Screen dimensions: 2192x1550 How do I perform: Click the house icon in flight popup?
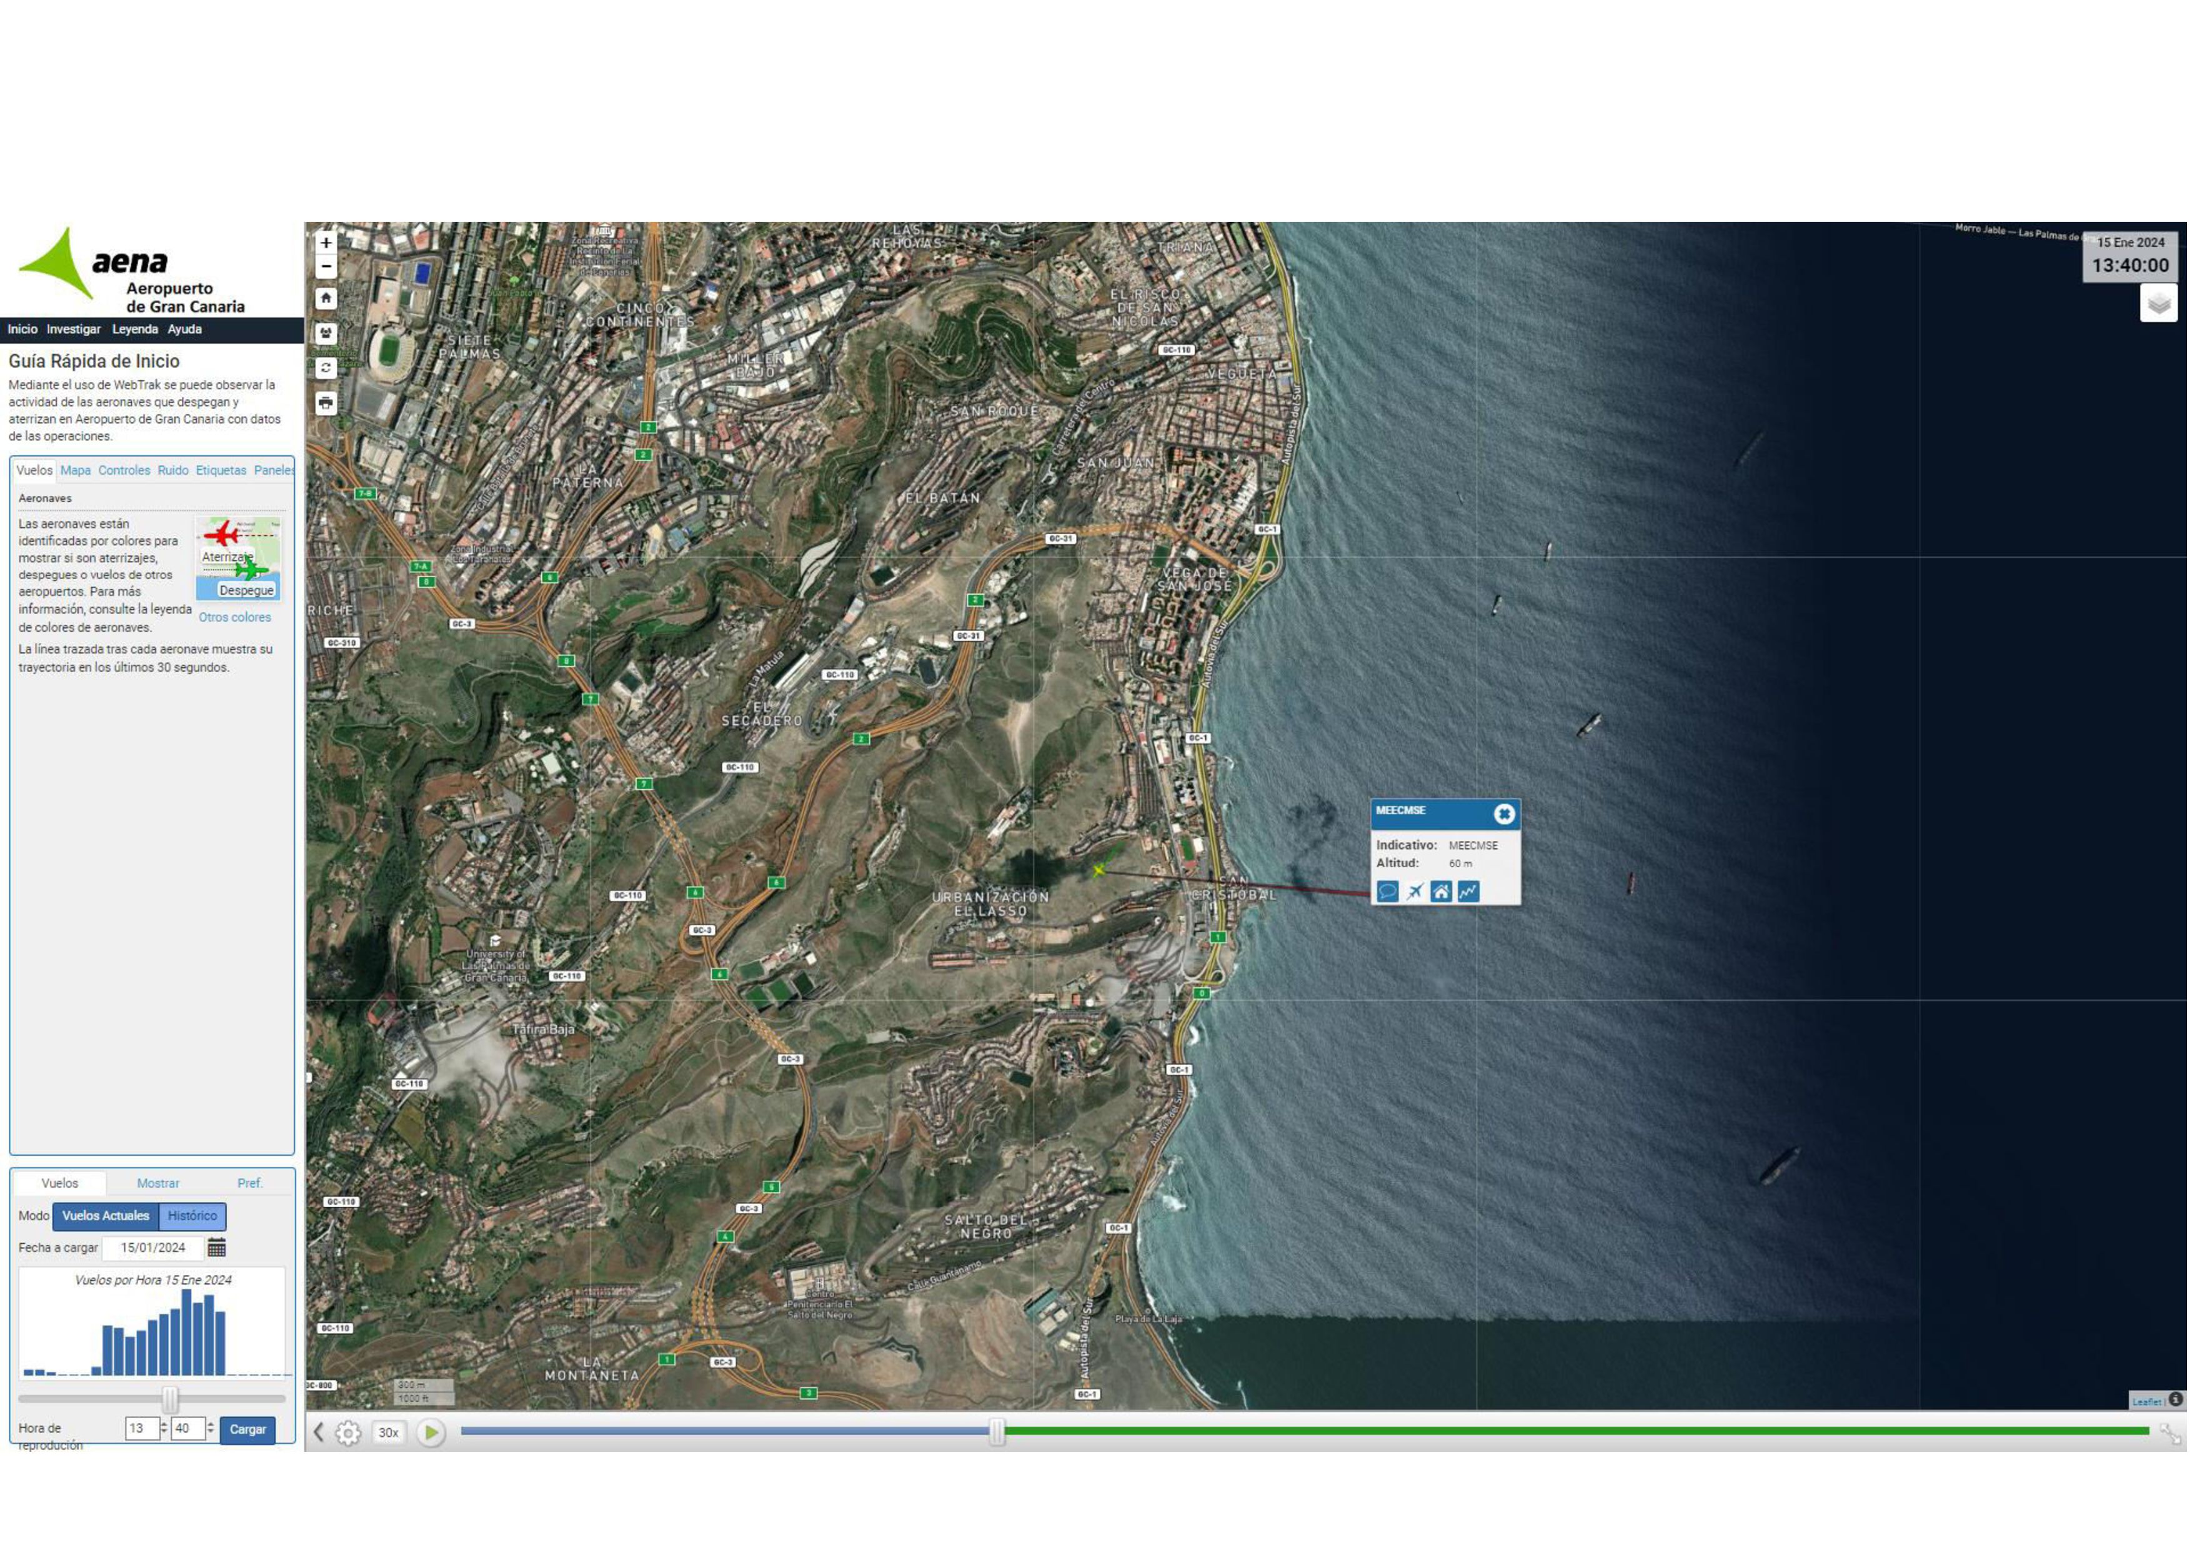(1441, 892)
